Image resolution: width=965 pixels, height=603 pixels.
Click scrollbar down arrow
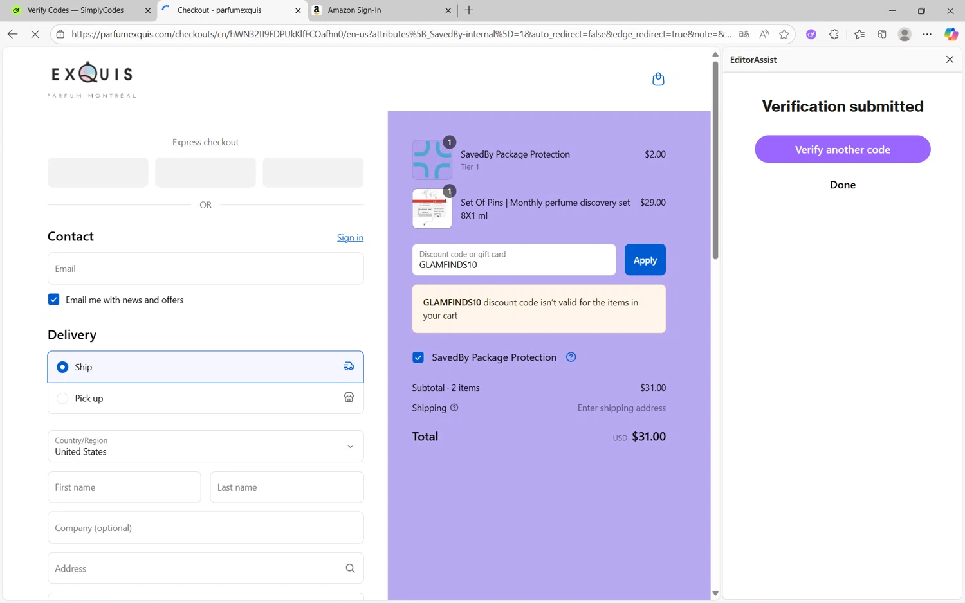(x=715, y=593)
